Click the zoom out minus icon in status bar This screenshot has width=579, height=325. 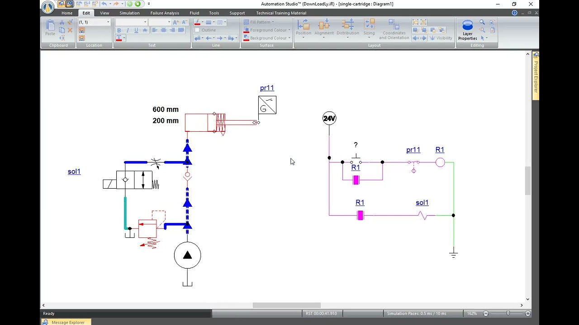tap(486, 313)
